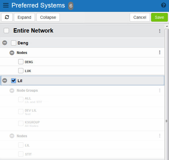Click the Collapse button
Screen dimensions: 169x160
pos(48,17)
